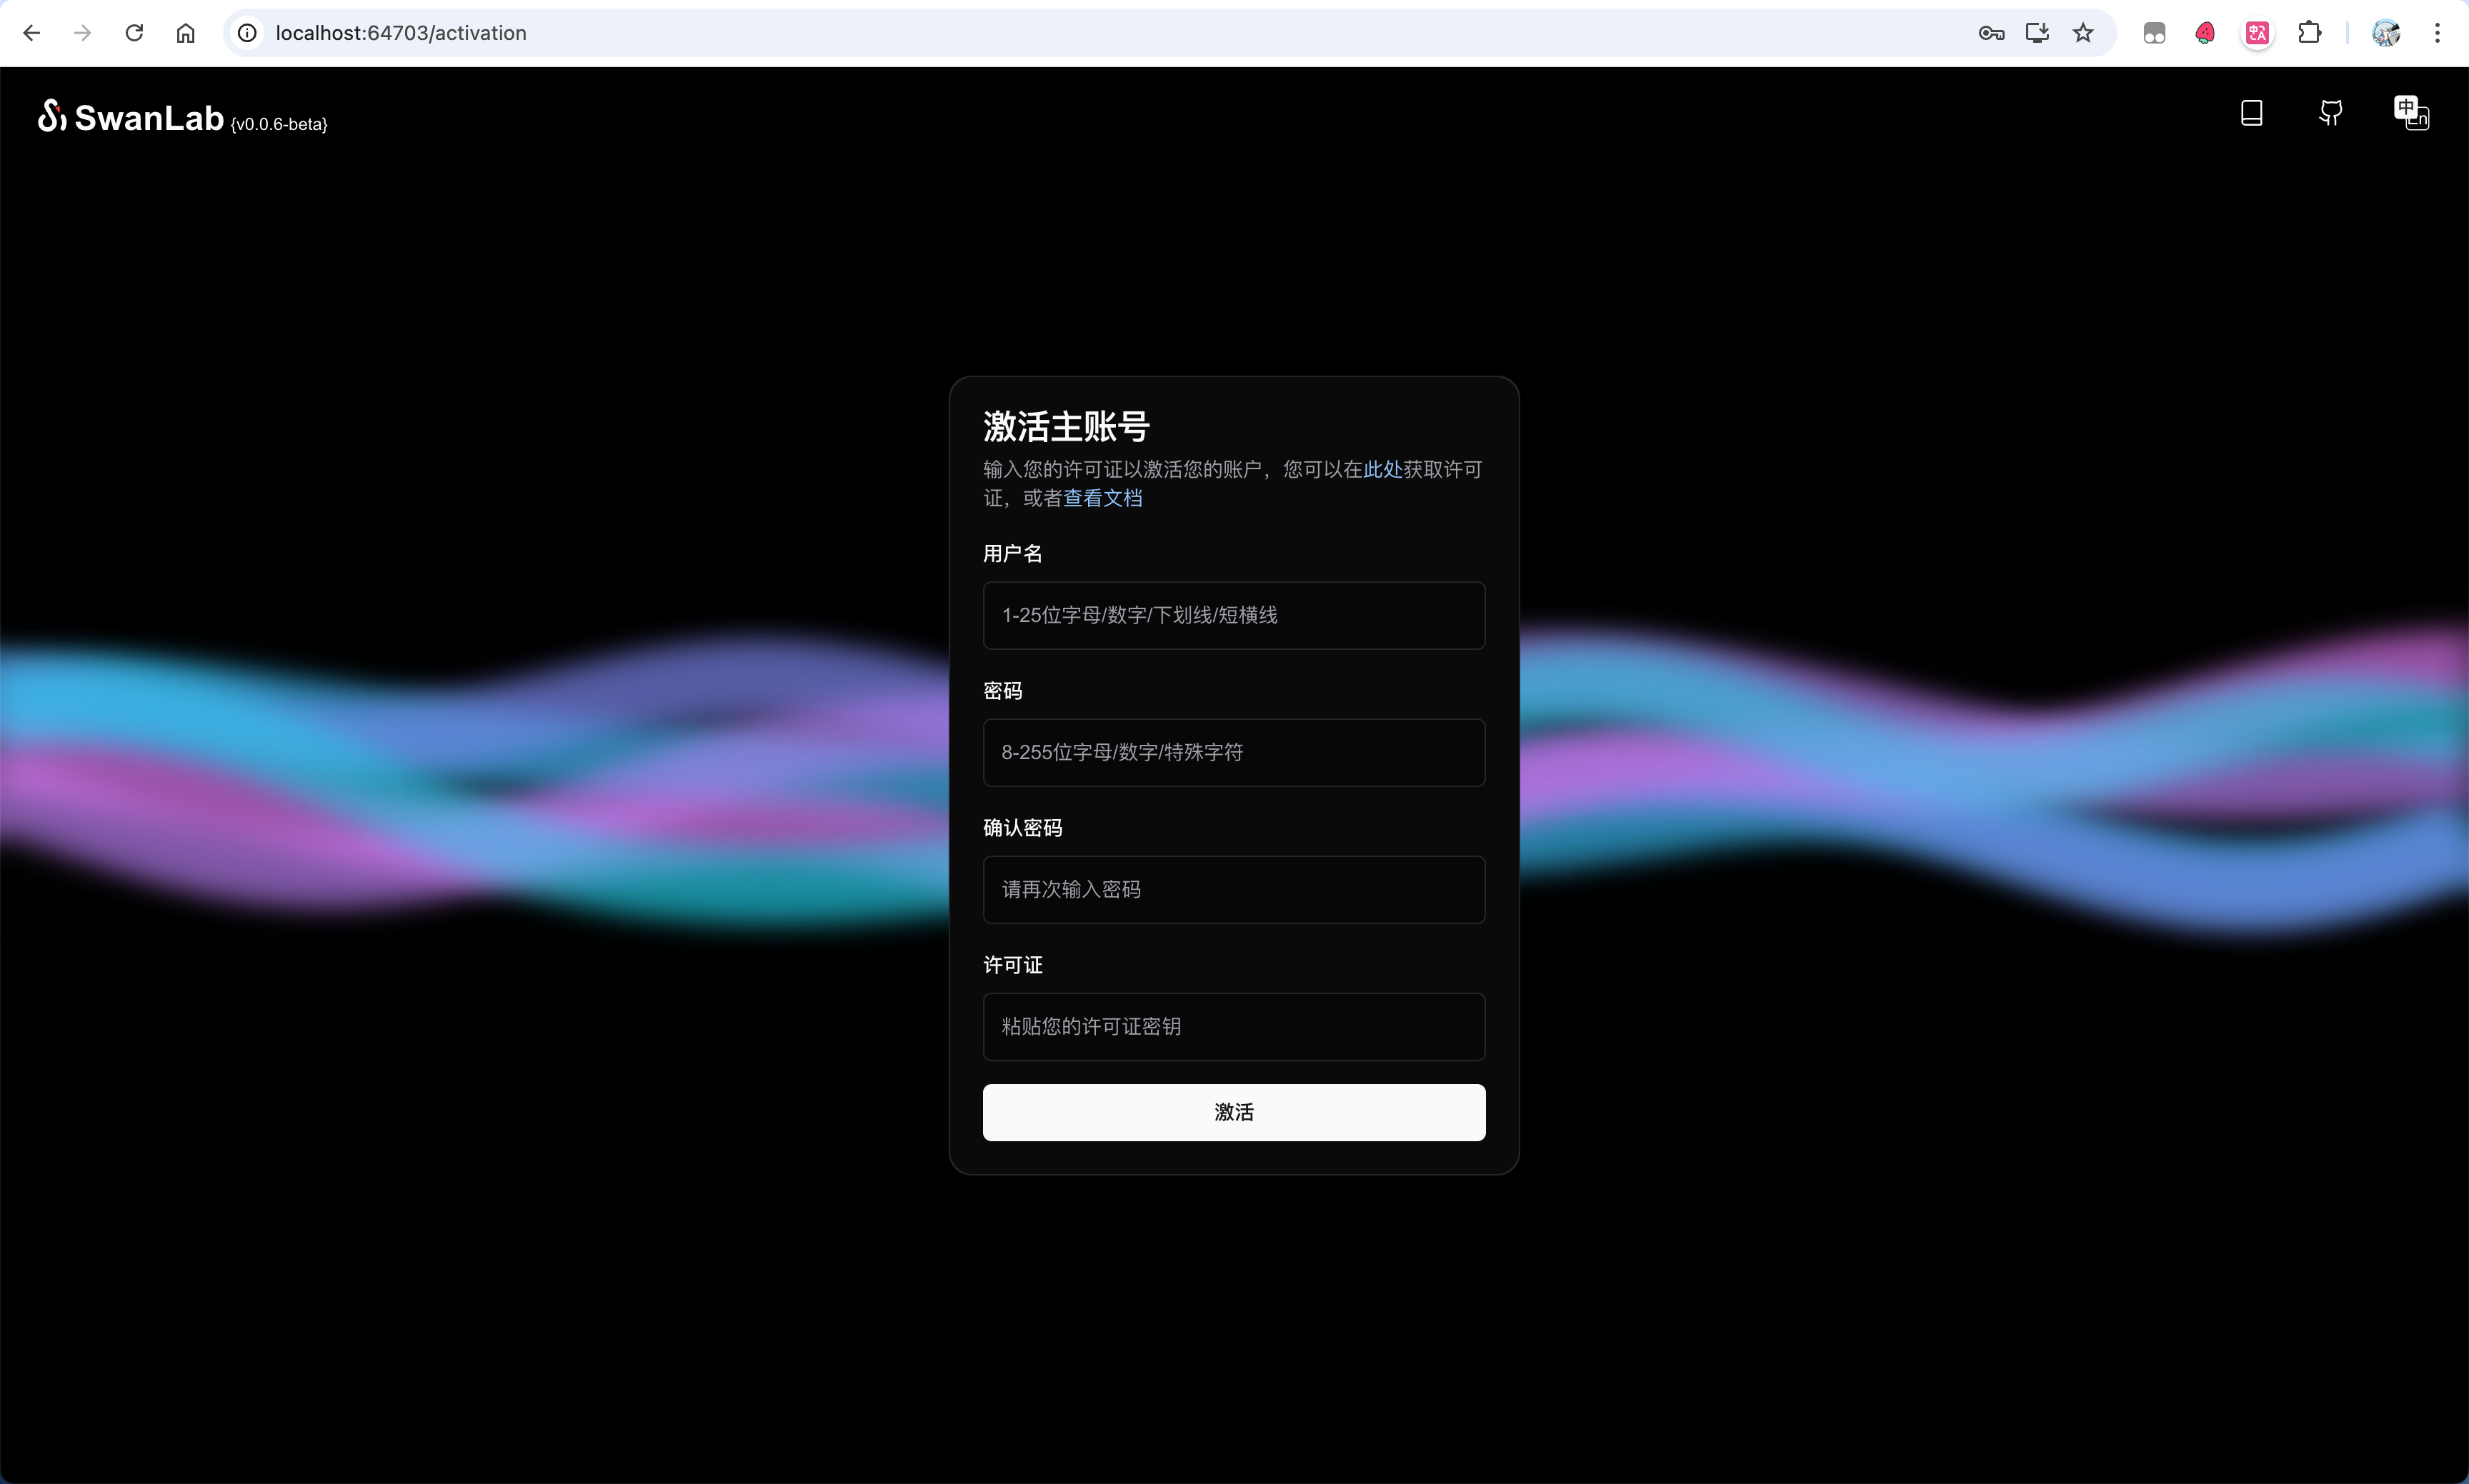This screenshot has height=1484, width=2469.
Task: Open the browser profile avatar
Action: tap(2386, 33)
